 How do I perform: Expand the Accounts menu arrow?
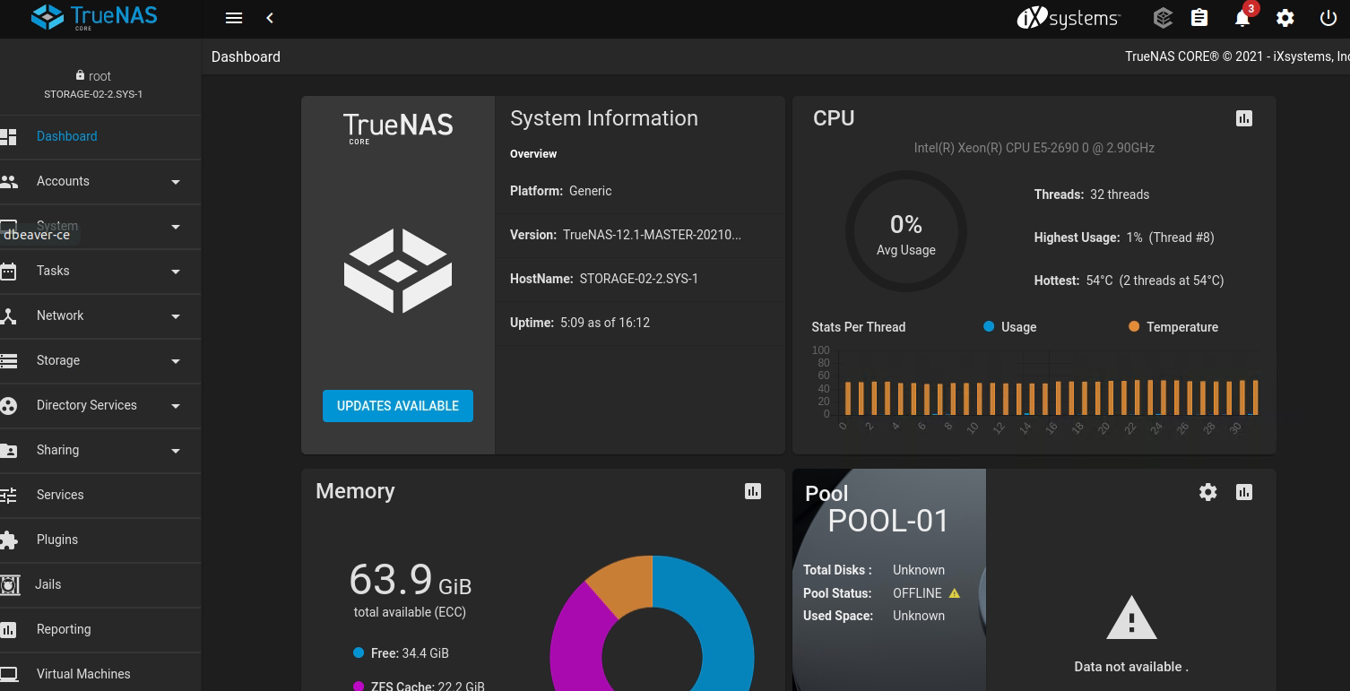pos(176,182)
